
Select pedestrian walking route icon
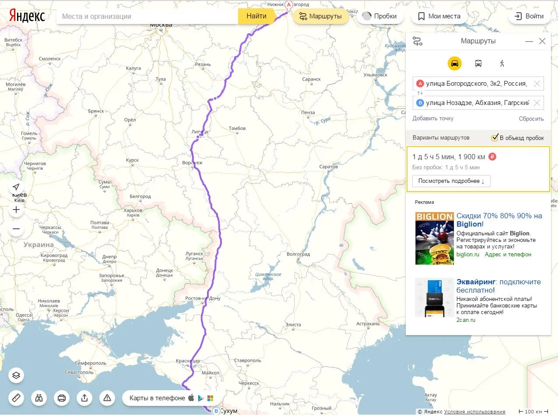(x=502, y=63)
